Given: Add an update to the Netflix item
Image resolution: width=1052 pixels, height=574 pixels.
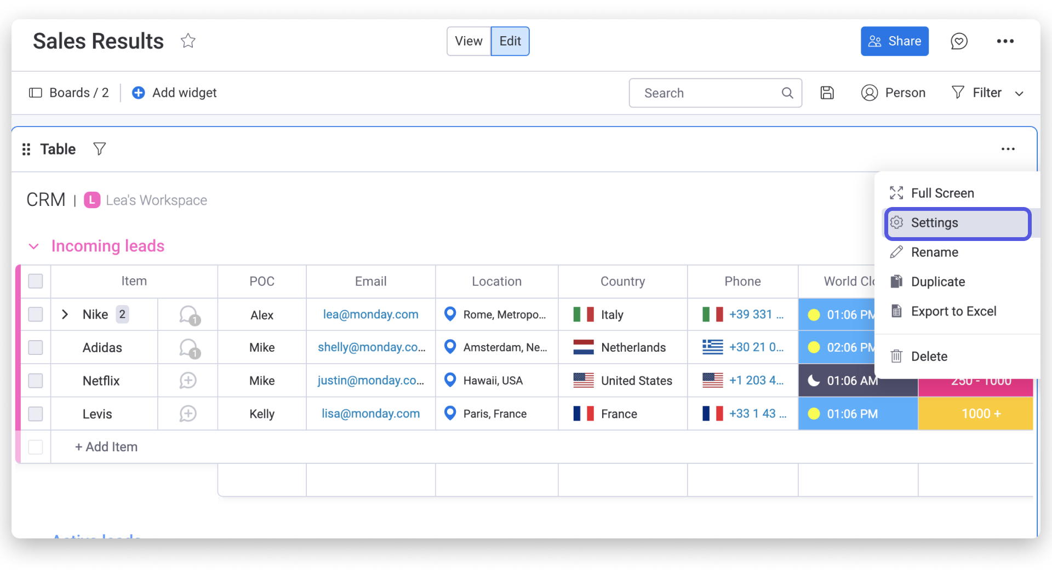Looking at the screenshot, I should pyautogui.click(x=188, y=381).
